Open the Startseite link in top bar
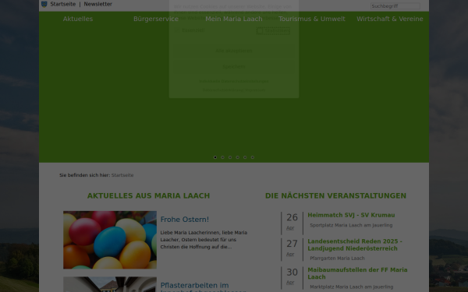 62,4
